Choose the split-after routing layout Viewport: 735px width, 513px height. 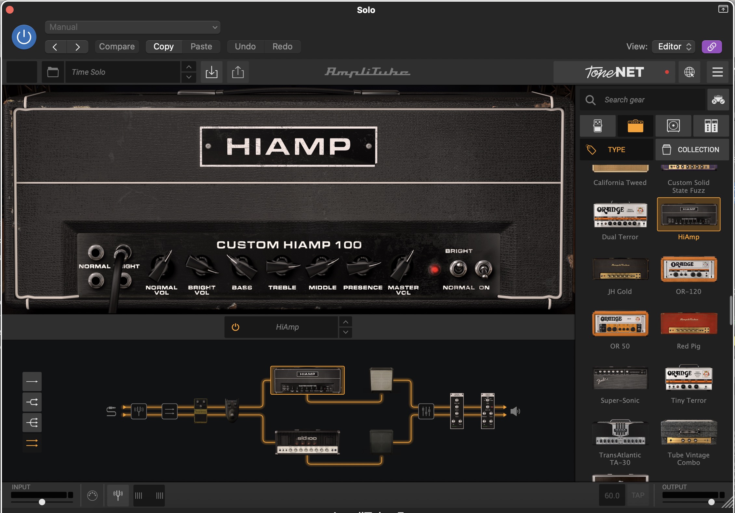[x=32, y=402]
